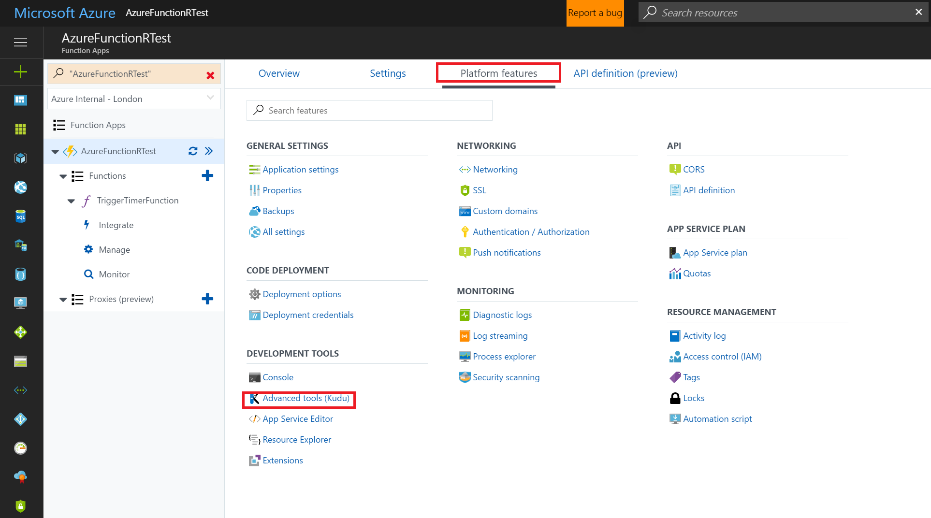Click the Application settings icon
This screenshot has height=518, width=931.
point(254,170)
